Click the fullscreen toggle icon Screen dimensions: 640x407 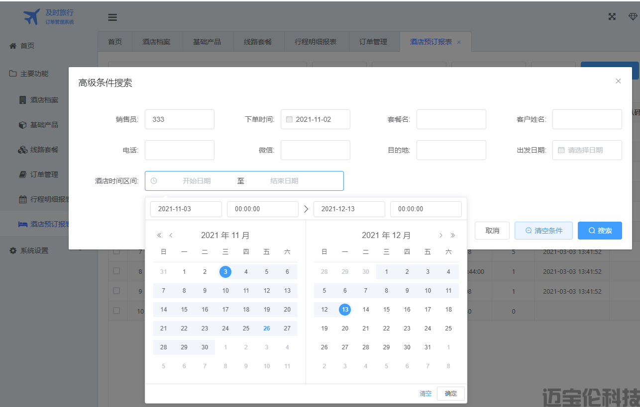(x=612, y=16)
